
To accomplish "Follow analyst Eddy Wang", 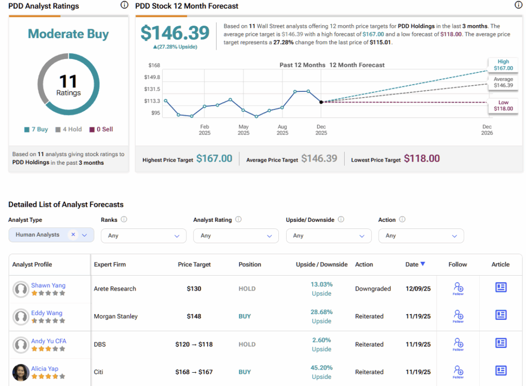I will pos(458,316).
